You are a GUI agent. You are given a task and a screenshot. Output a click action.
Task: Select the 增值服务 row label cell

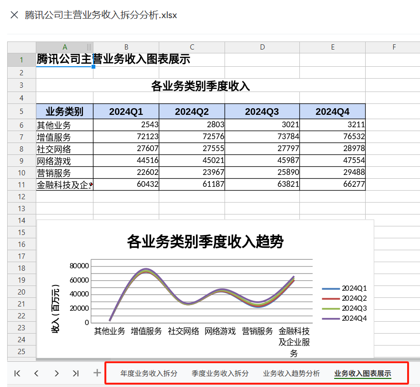click(64, 137)
